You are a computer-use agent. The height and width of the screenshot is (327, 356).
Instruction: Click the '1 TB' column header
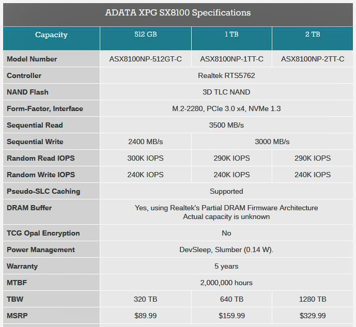pos(231,34)
